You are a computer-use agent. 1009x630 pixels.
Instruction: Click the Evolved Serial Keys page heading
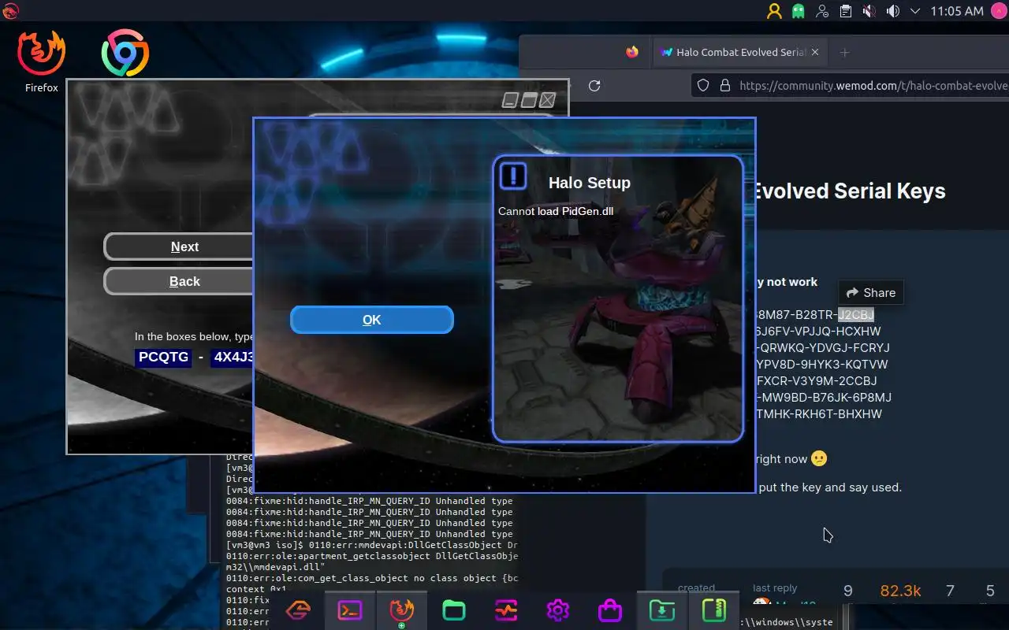point(850,191)
